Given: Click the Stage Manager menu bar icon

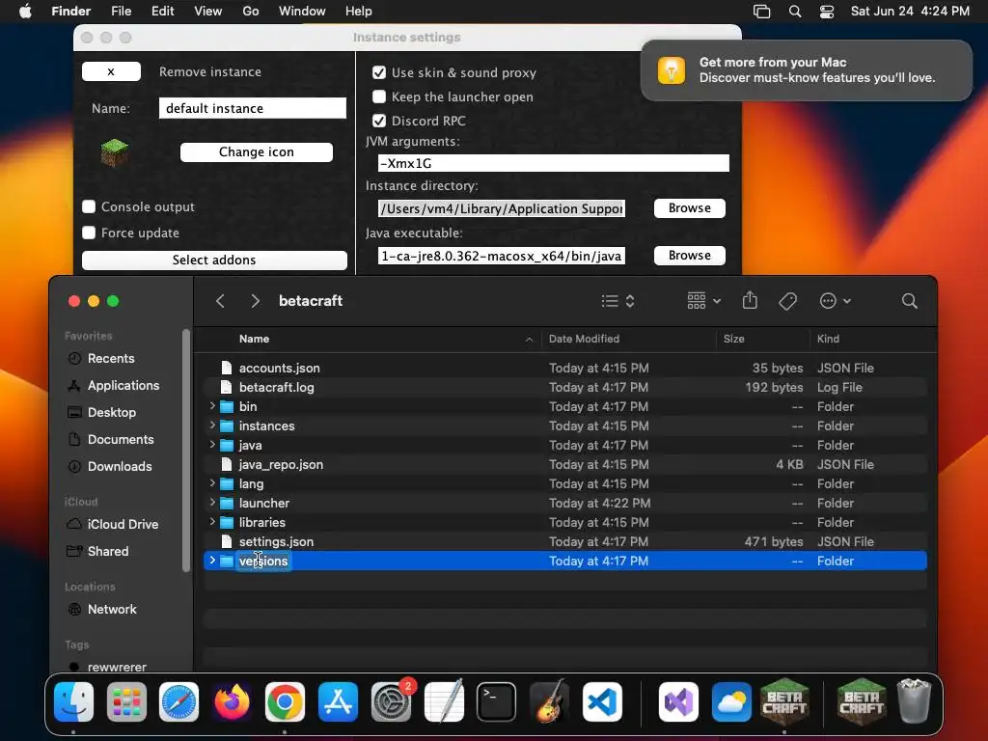Looking at the screenshot, I should tap(762, 12).
